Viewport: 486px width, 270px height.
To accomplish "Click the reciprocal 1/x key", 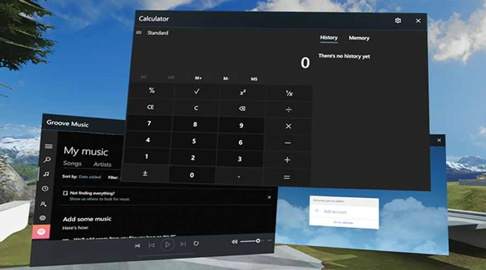I will pyautogui.click(x=289, y=93).
